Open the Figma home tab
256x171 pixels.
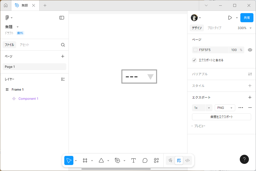coord(6,5)
